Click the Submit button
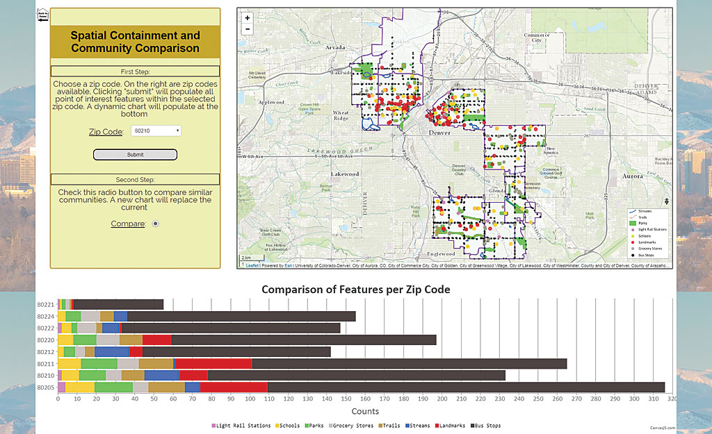Screen dimensions: 712x434 134,154
